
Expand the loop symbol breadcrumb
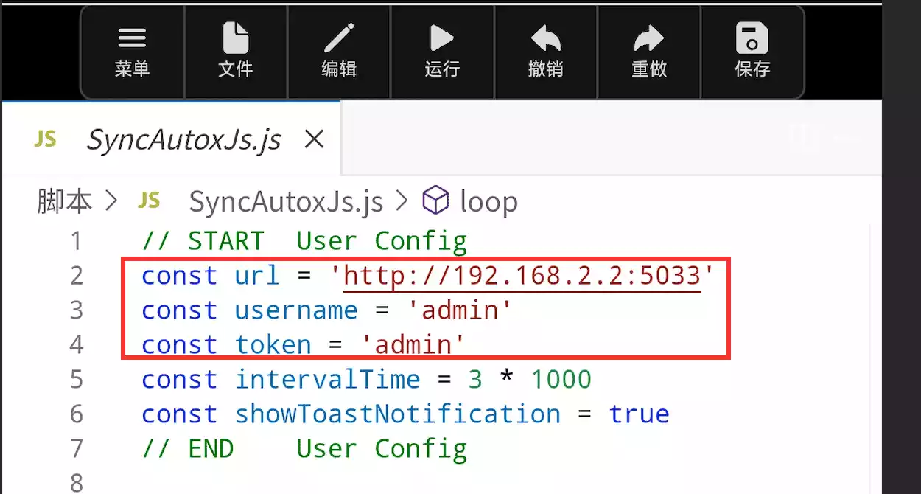coord(488,201)
